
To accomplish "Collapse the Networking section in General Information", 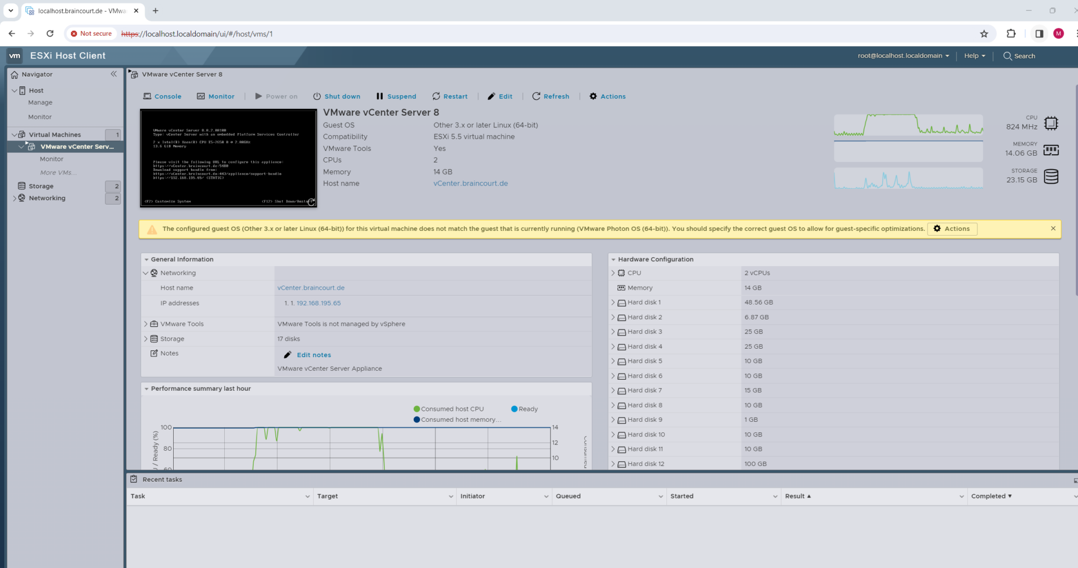I will (x=146, y=272).
